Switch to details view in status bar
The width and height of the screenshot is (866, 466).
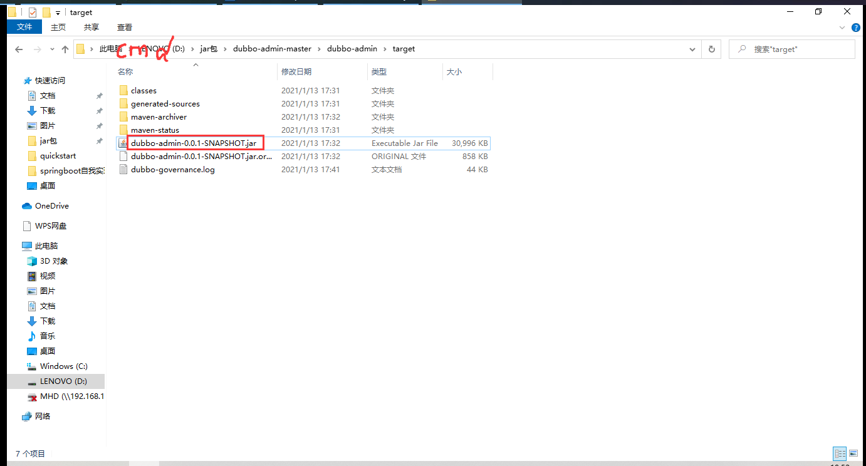click(x=839, y=453)
